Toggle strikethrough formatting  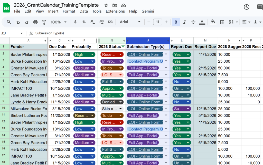tap(193, 22)
